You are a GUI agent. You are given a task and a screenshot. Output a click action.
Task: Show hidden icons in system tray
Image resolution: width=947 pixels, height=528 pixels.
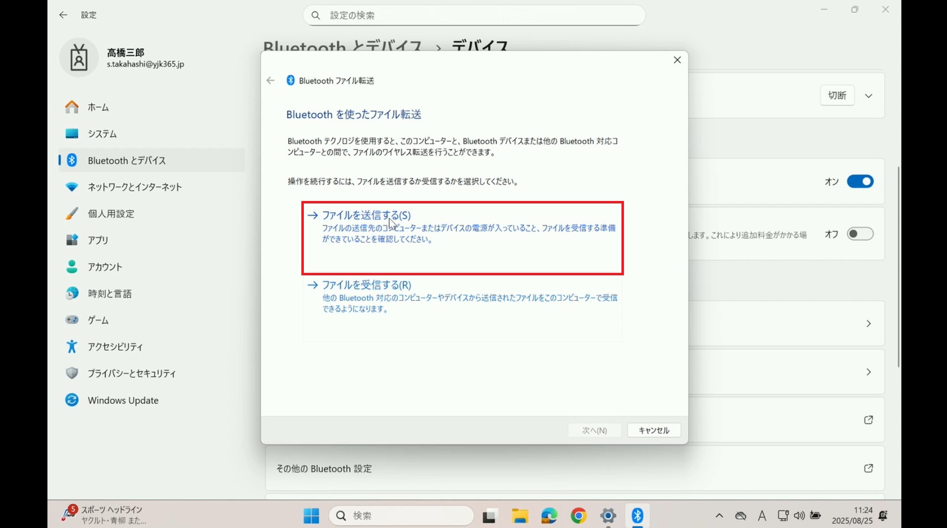[719, 516]
